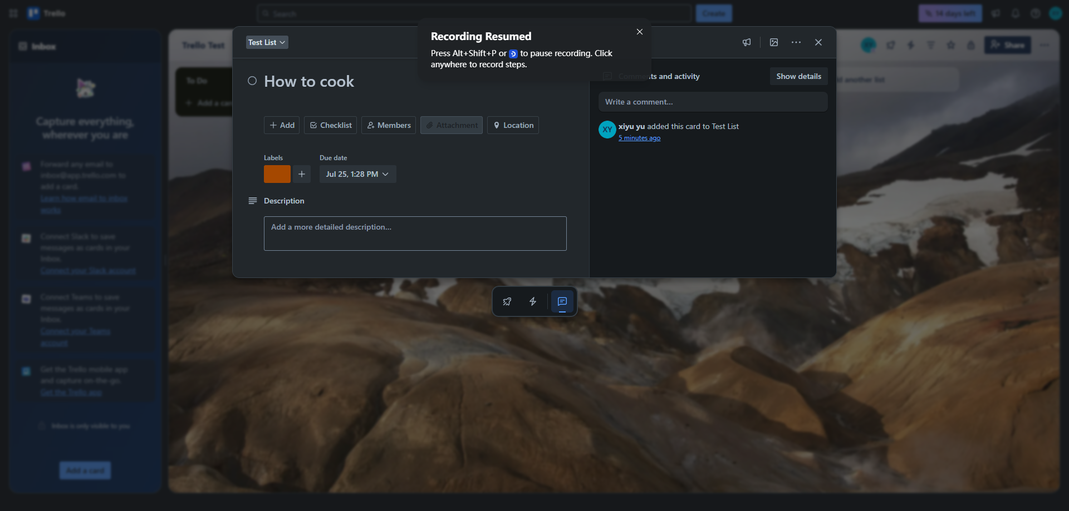Click the How to cook card title
The height and width of the screenshot is (511, 1069).
point(309,82)
